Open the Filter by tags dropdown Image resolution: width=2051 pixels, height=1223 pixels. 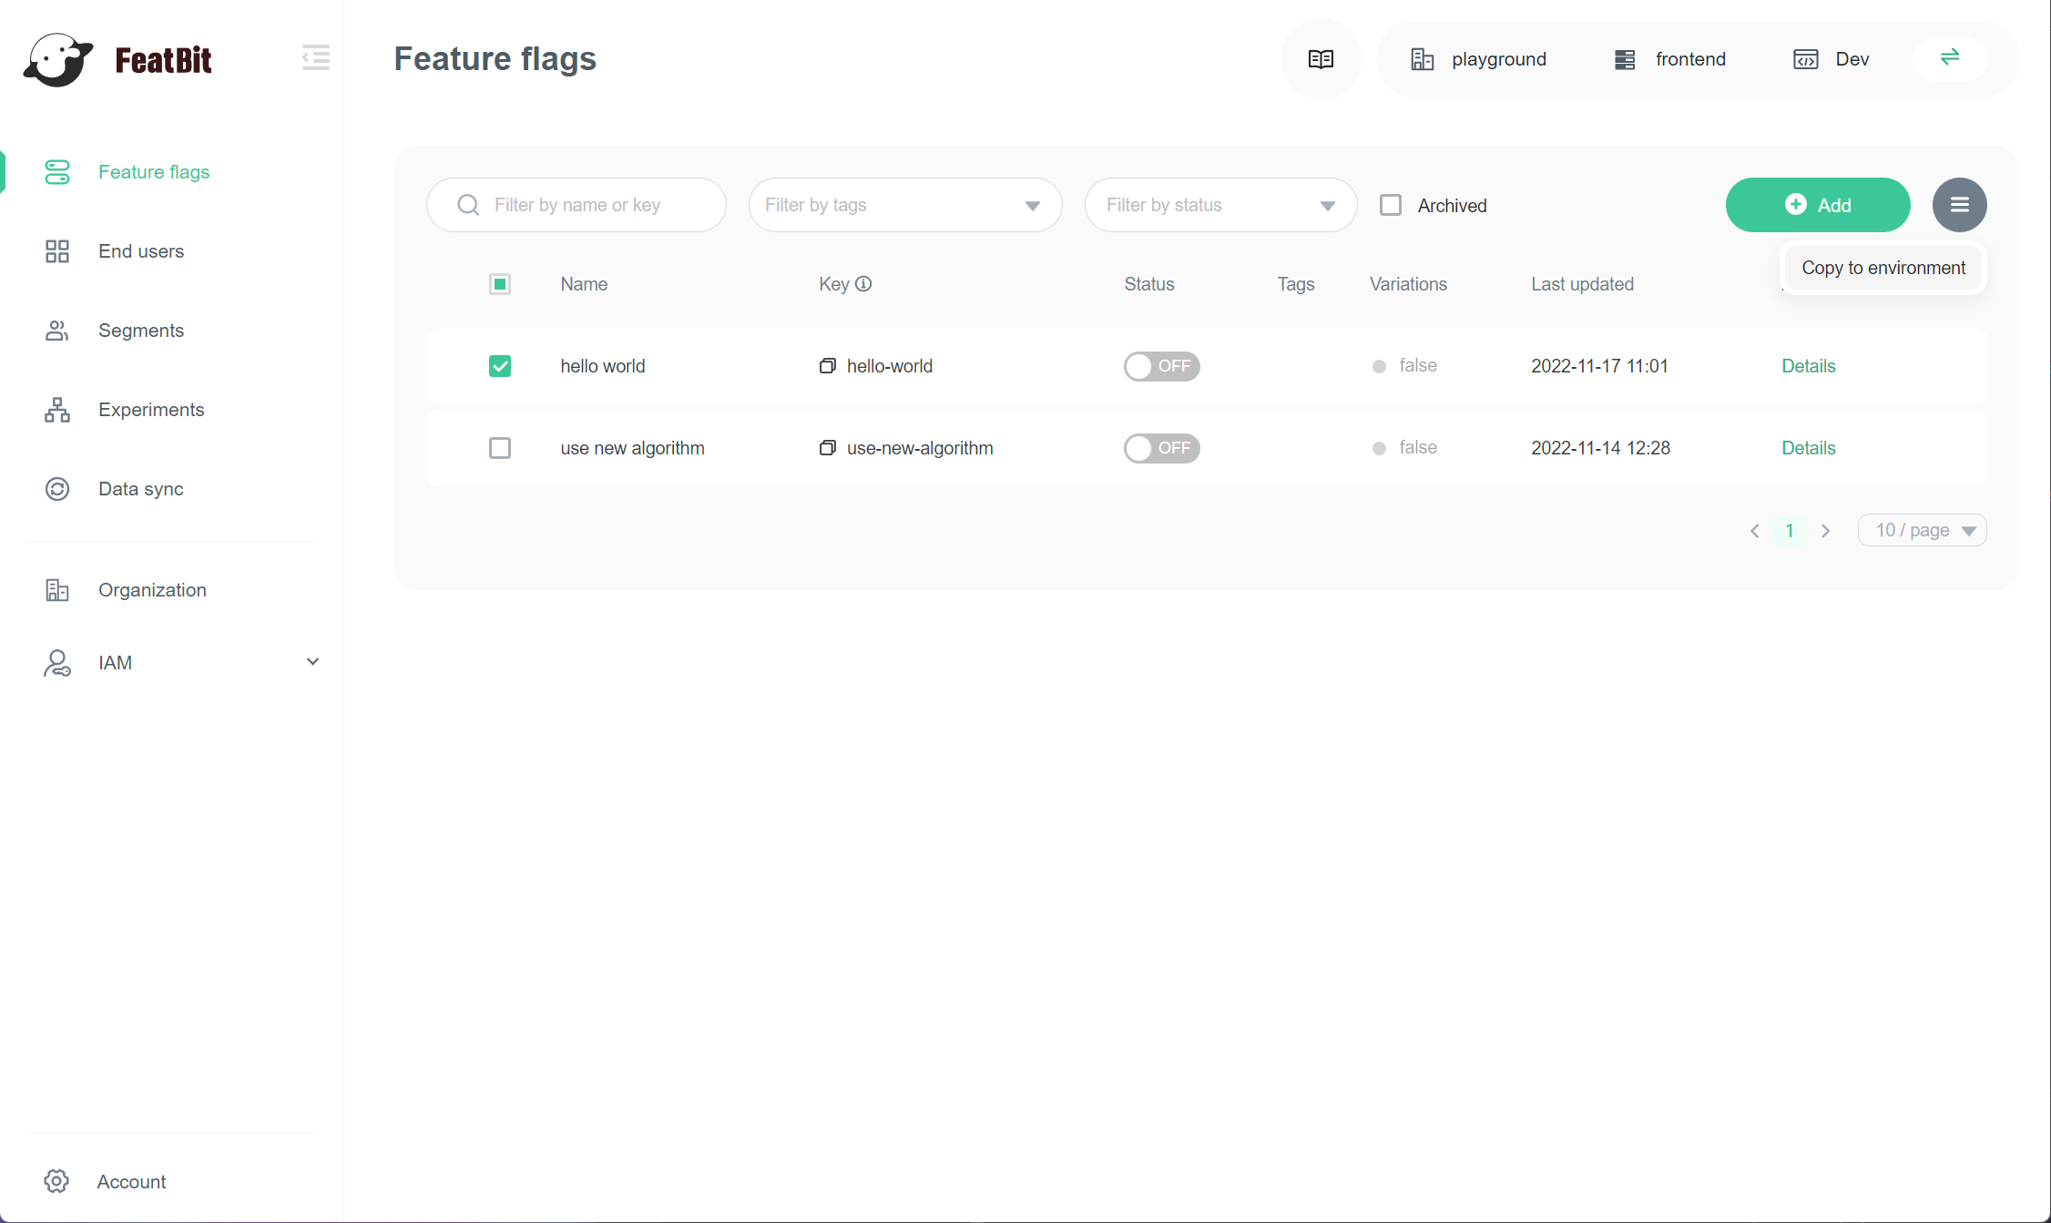point(904,205)
